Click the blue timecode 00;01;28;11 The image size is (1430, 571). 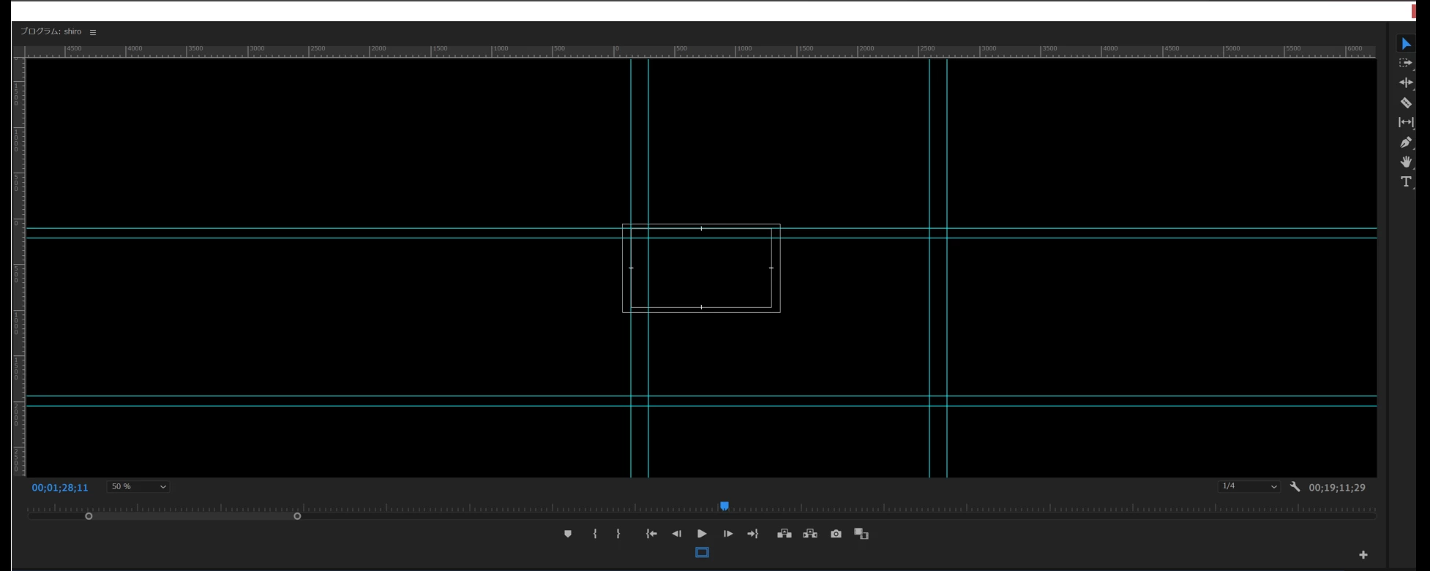60,488
